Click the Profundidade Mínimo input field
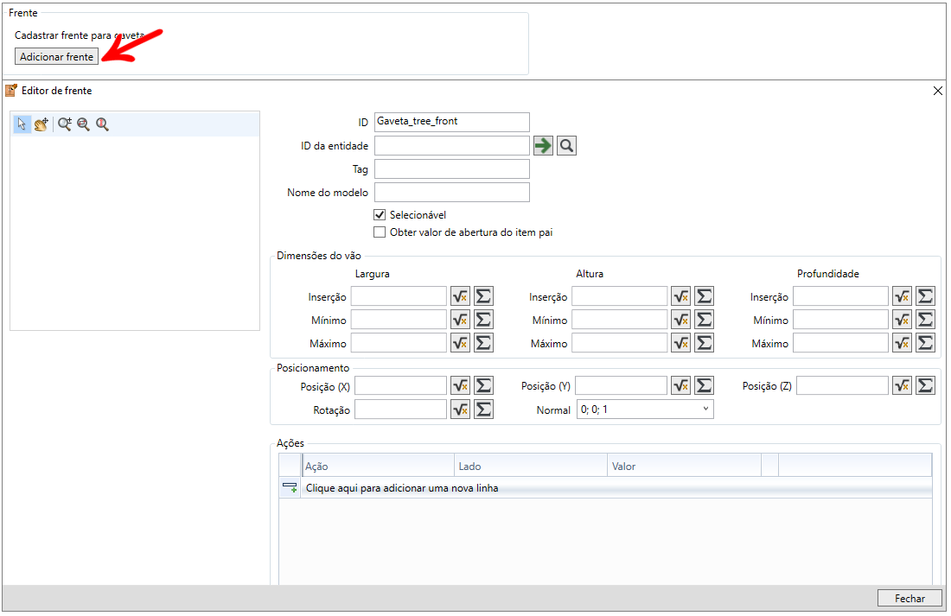Image resolution: width=951 pixels, height=616 pixels. (x=840, y=320)
